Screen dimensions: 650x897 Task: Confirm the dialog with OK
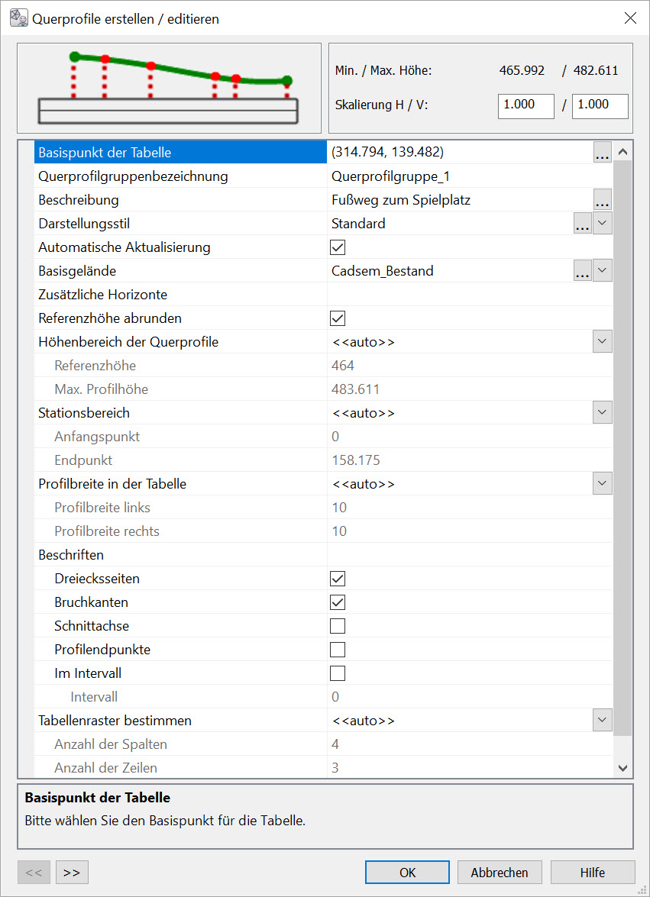pyautogui.click(x=407, y=872)
